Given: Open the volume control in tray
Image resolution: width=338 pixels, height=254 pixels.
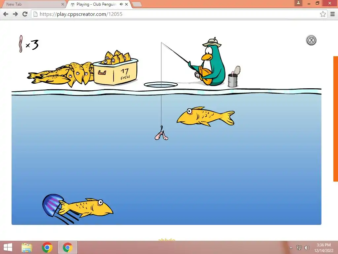Looking at the screenshot, I should [x=307, y=247].
